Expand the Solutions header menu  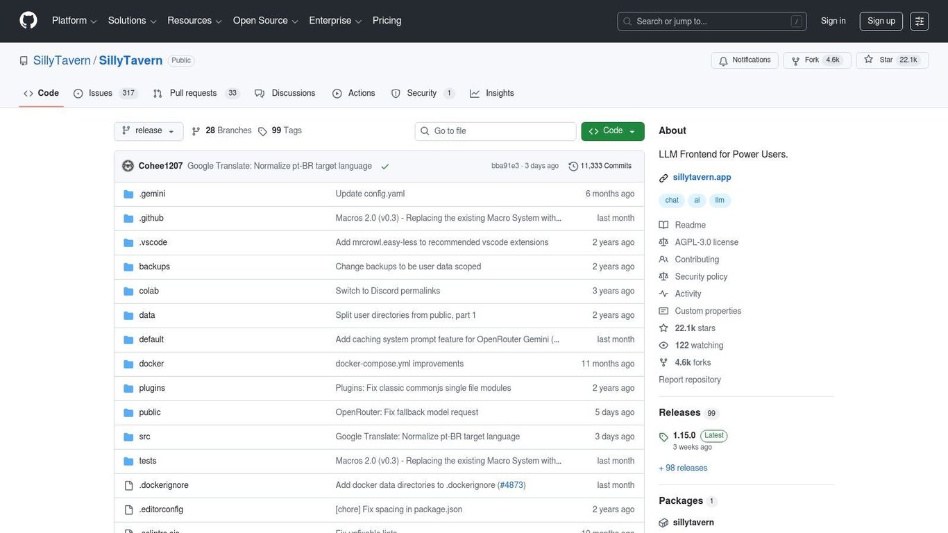[x=132, y=21]
